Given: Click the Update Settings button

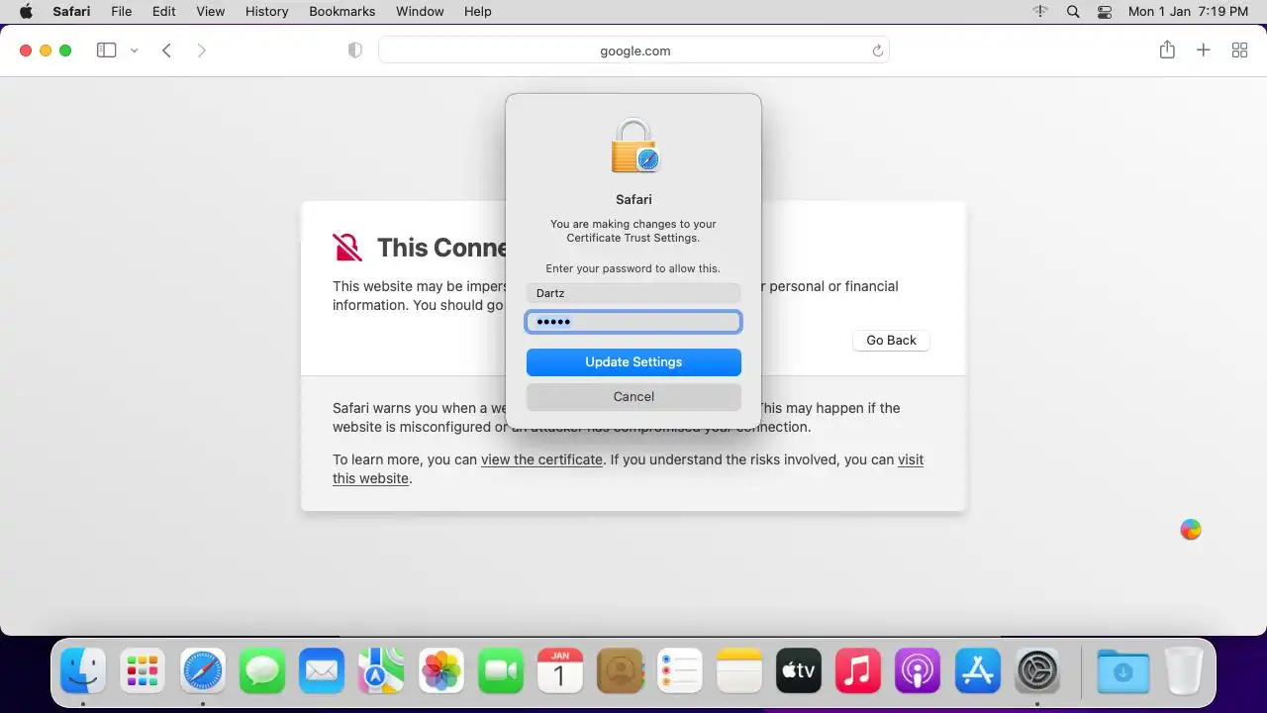Looking at the screenshot, I should point(633,362).
